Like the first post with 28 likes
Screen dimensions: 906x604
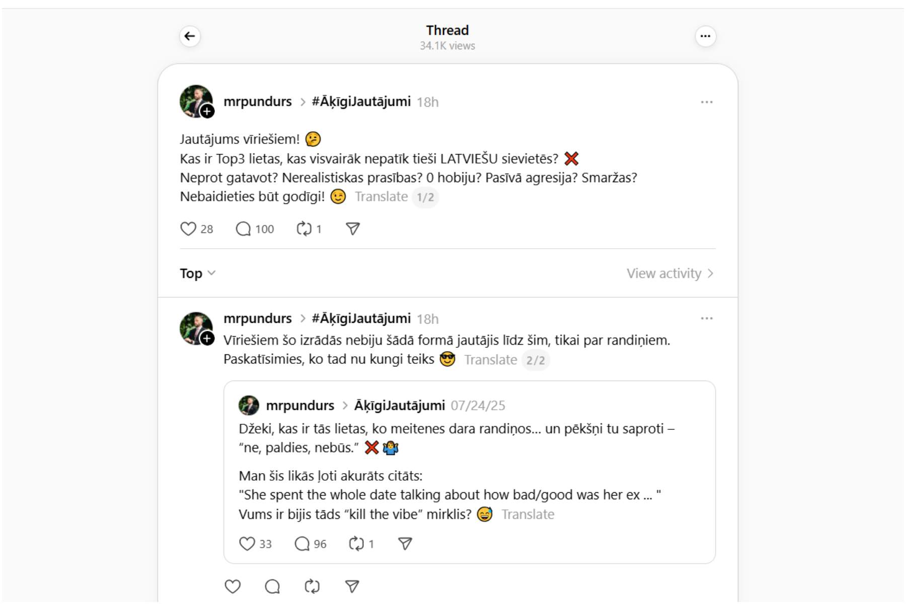[x=188, y=229]
